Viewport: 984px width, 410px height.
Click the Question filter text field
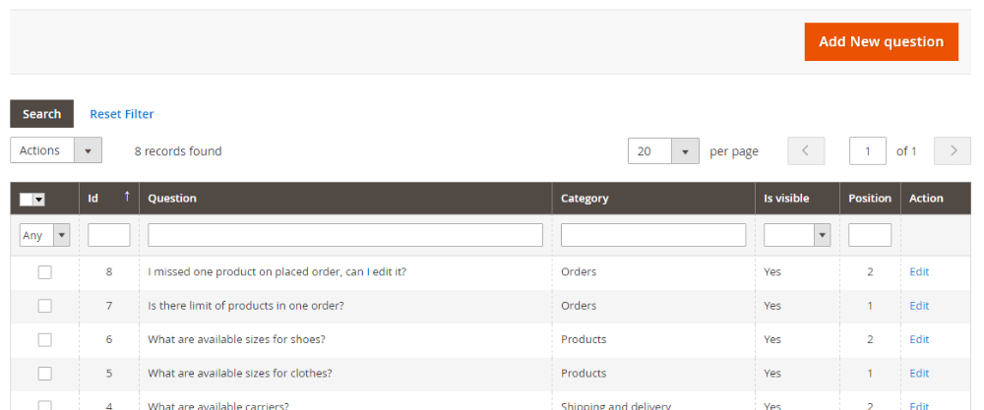345,235
